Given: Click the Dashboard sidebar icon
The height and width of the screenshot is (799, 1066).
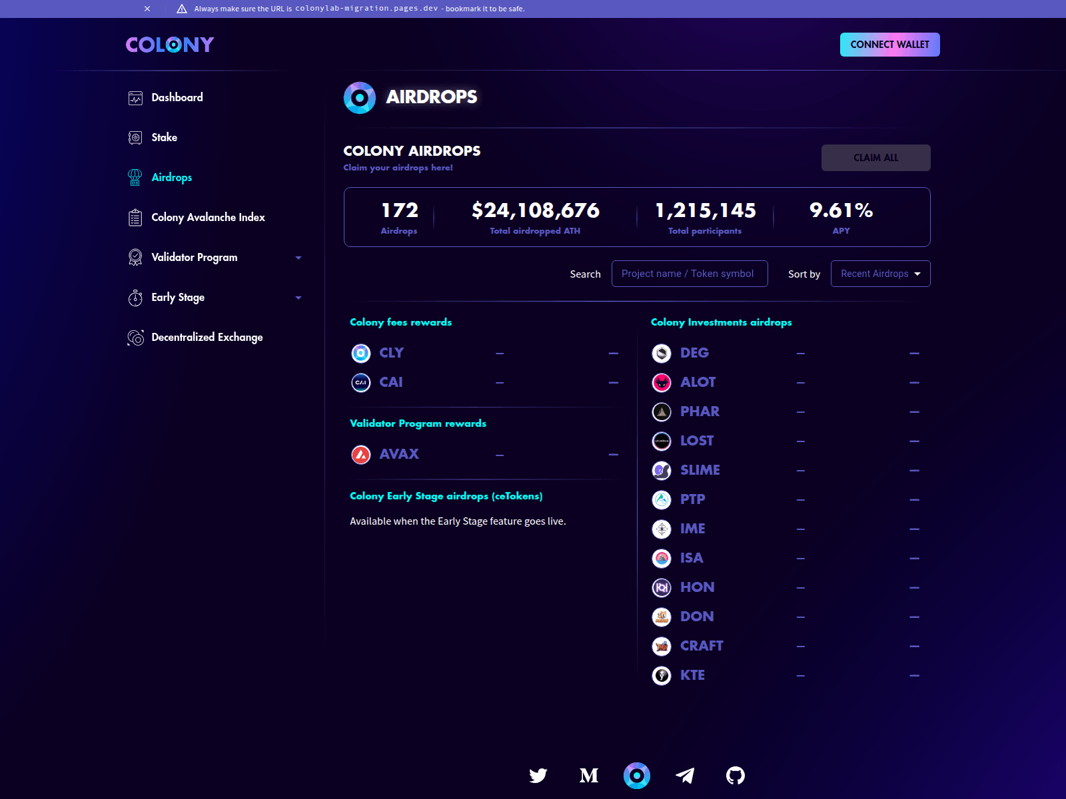Looking at the screenshot, I should coord(135,98).
